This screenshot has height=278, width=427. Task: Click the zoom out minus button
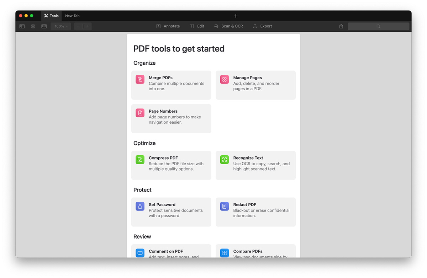tap(78, 26)
